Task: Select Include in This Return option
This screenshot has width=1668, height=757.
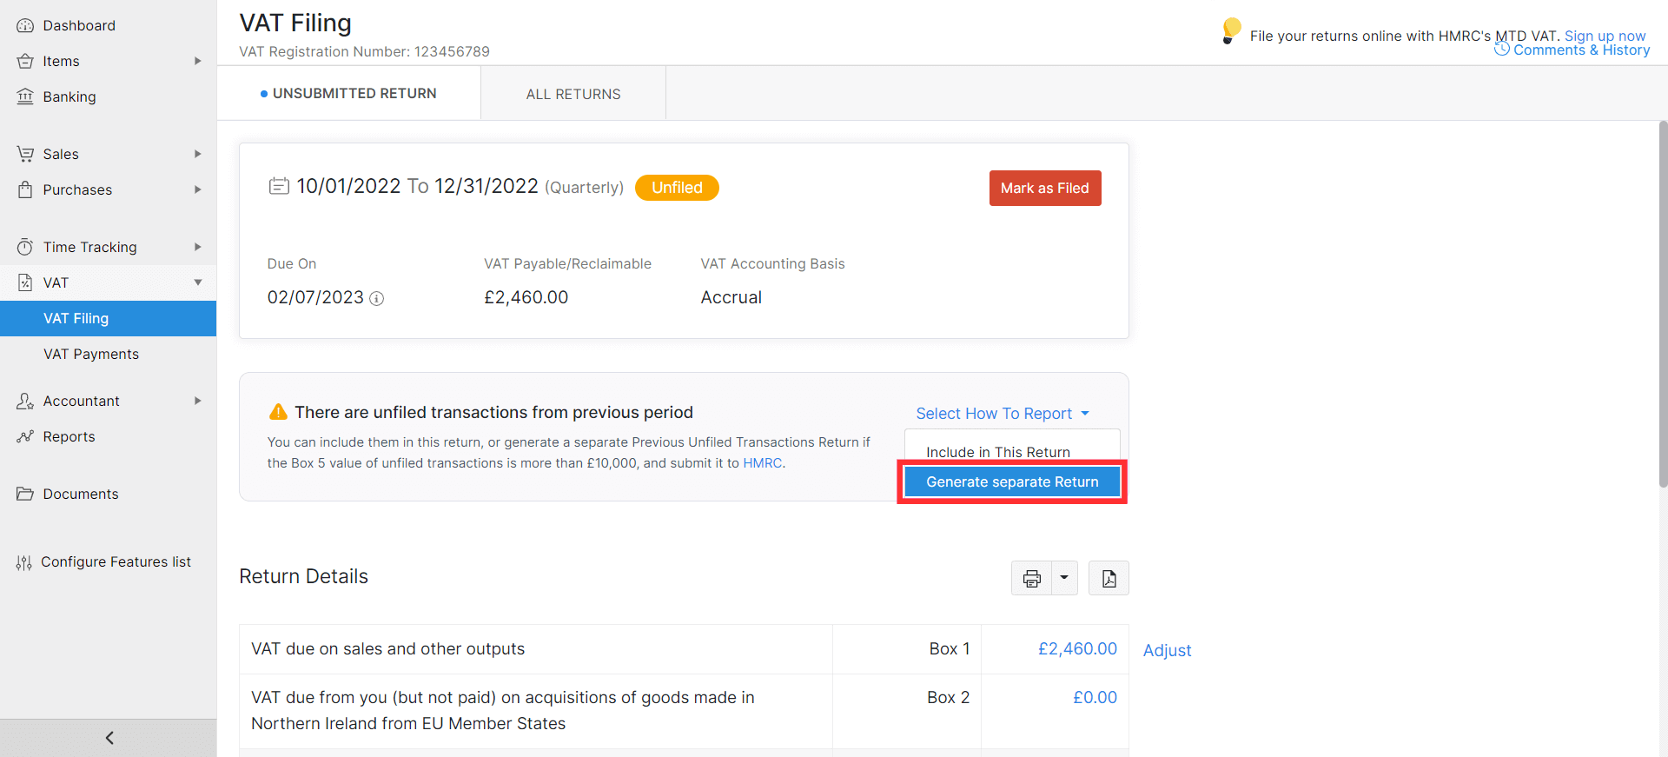Action: (x=998, y=451)
